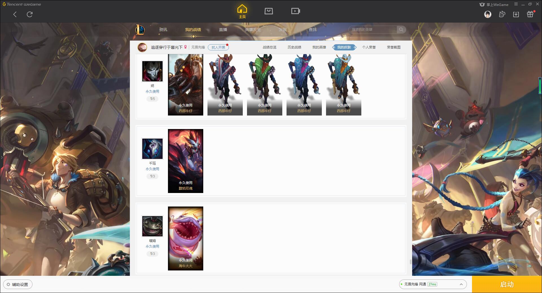This screenshot has width=542, height=293.
Task: Open 辅助设置 settings button
Action: tap(18, 285)
